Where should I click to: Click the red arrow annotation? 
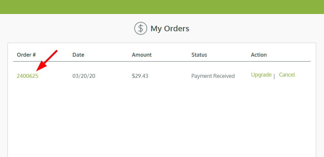[x=47, y=60]
